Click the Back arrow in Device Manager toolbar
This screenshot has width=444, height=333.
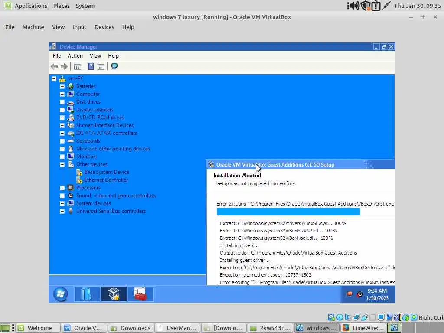(54, 66)
